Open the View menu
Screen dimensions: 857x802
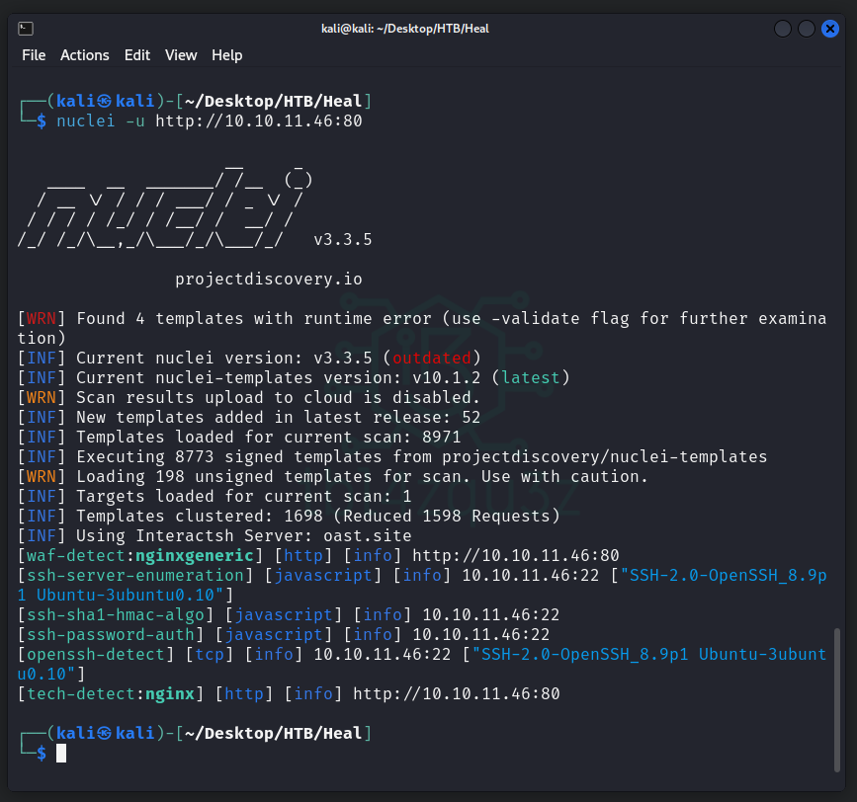181,55
